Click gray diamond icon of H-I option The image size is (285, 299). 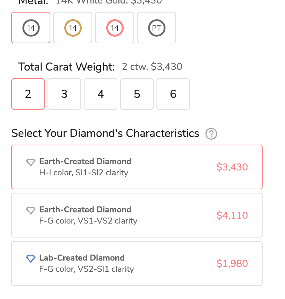31,162
